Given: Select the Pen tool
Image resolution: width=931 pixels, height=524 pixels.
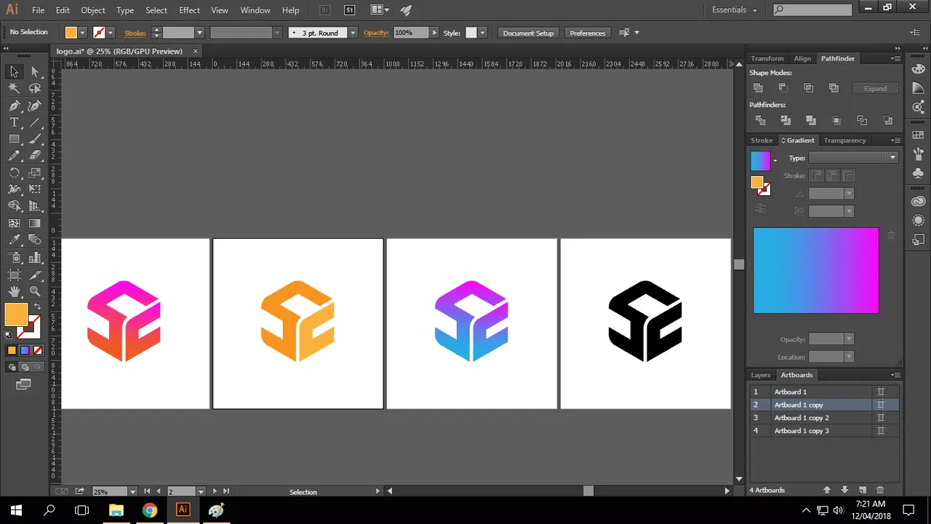Looking at the screenshot, I should pos(14,106).
